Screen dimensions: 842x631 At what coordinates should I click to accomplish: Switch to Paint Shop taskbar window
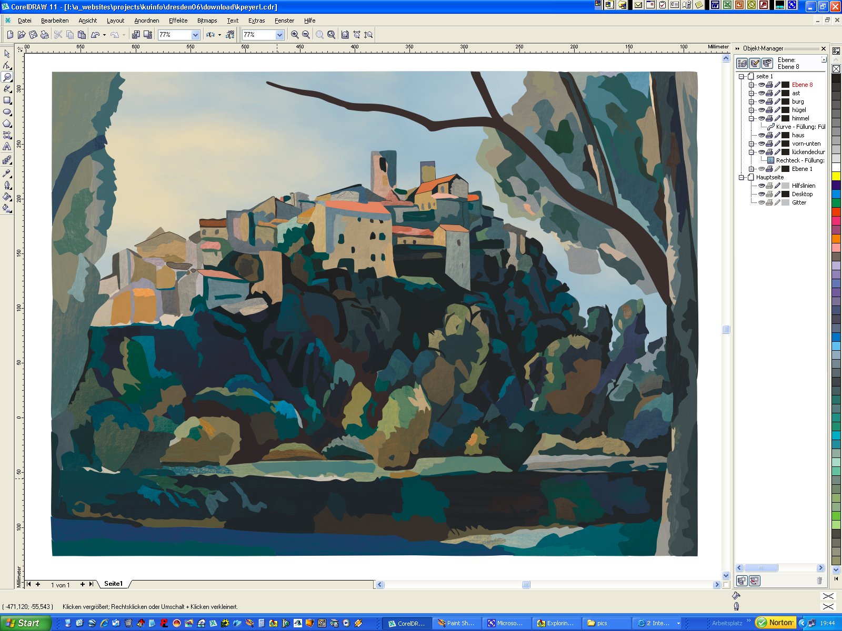point(456,623)
